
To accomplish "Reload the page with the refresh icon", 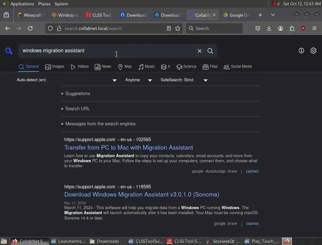I will click(x=30, y=28).
